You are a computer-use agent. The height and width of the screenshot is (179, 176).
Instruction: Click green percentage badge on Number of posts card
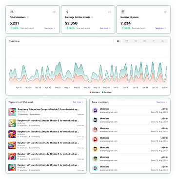(126, 28)
